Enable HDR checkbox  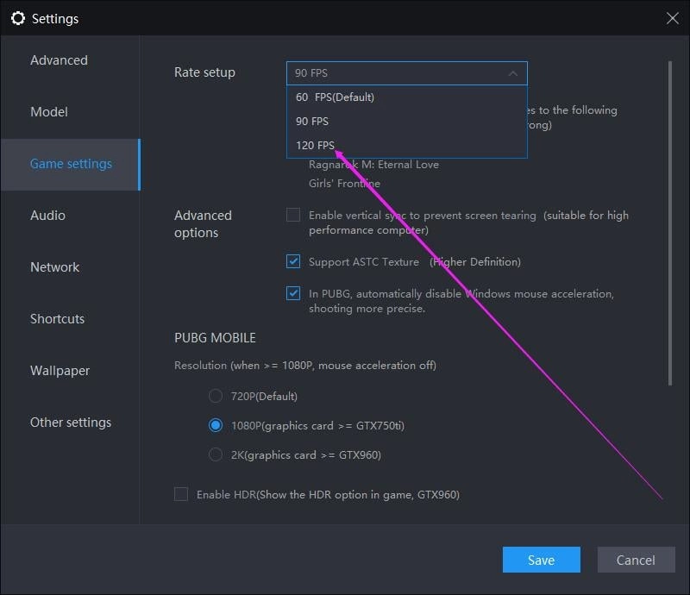tap(181, 494)
